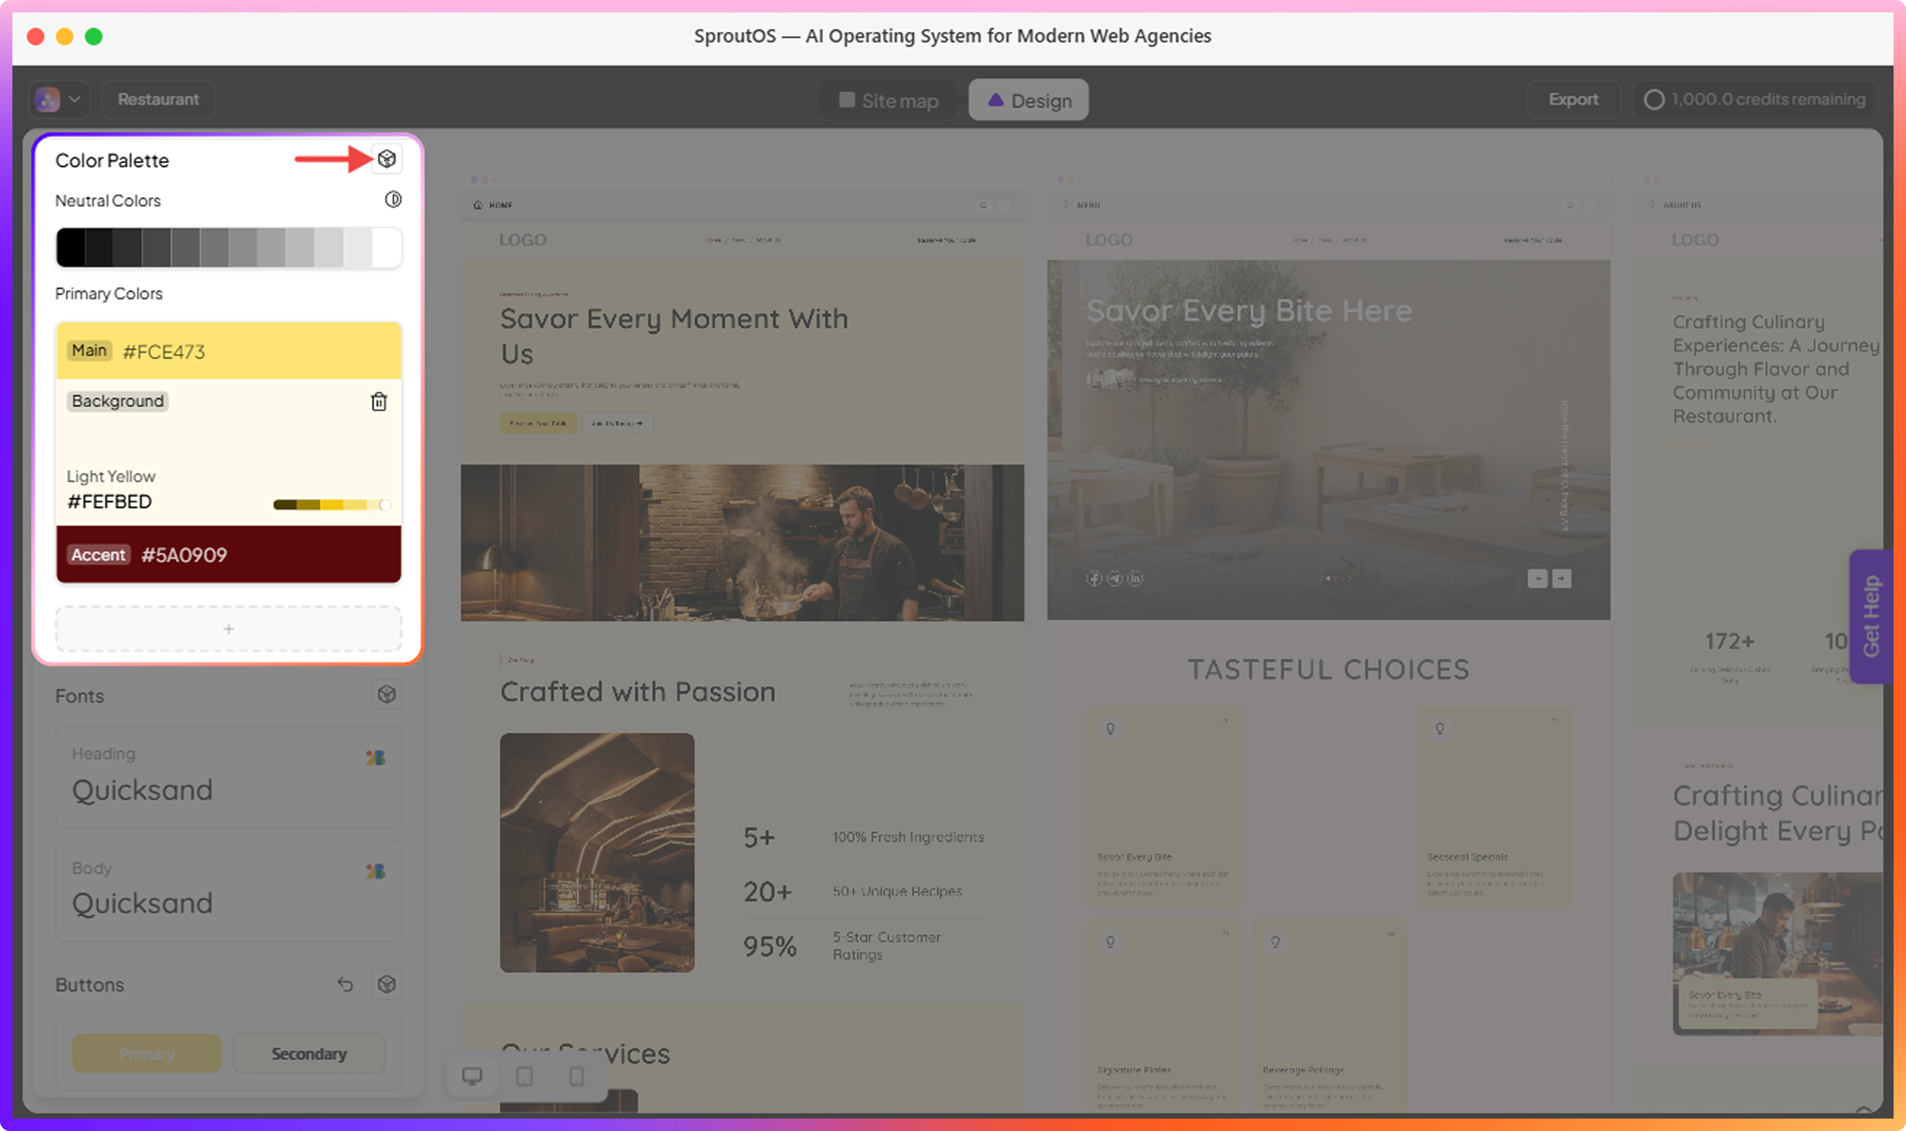Switch to the Design tab

coord(1029,100)
